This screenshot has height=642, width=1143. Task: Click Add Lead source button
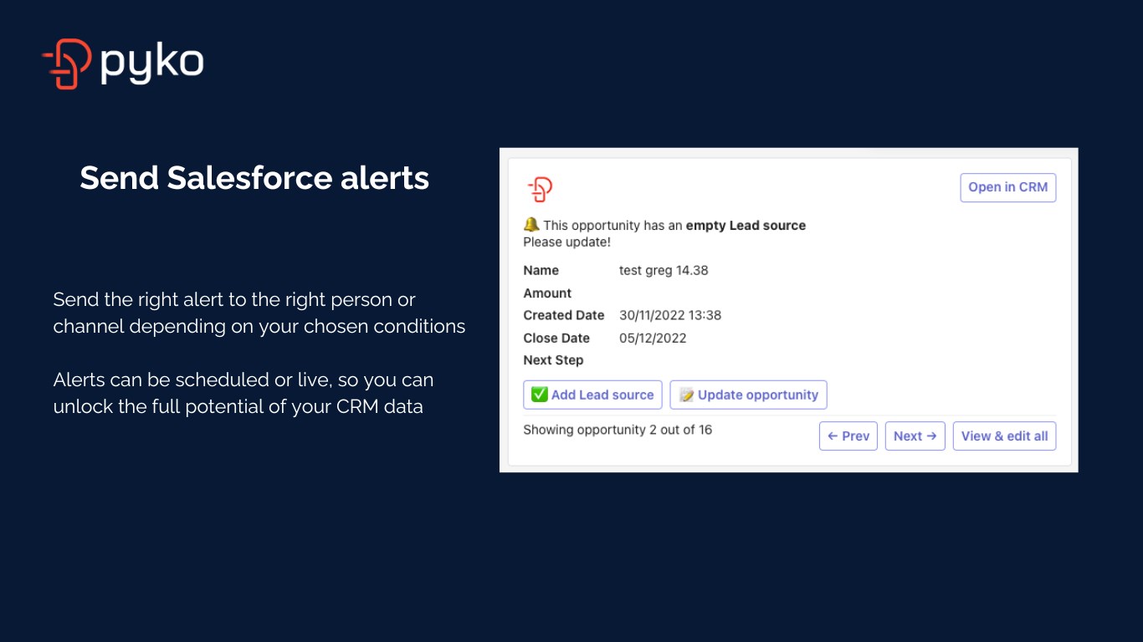593,395
